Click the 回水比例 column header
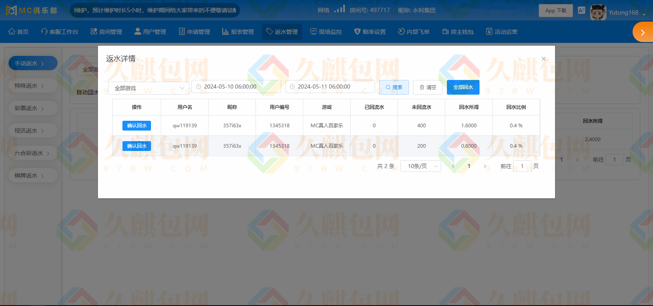 (x=516, y=107)
